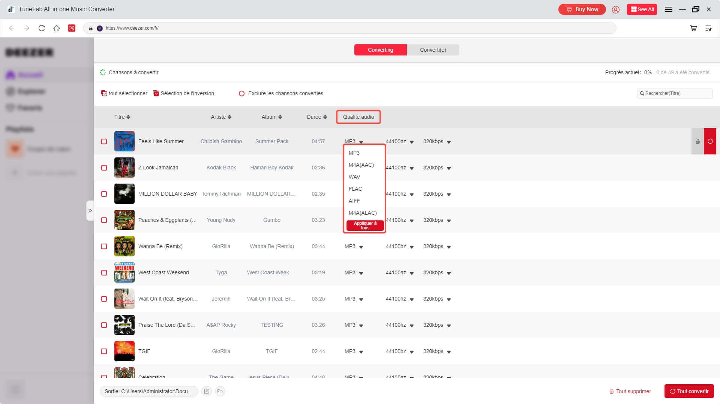
Task: Check the Z Look Jamaican row
Action: point(104,168)
